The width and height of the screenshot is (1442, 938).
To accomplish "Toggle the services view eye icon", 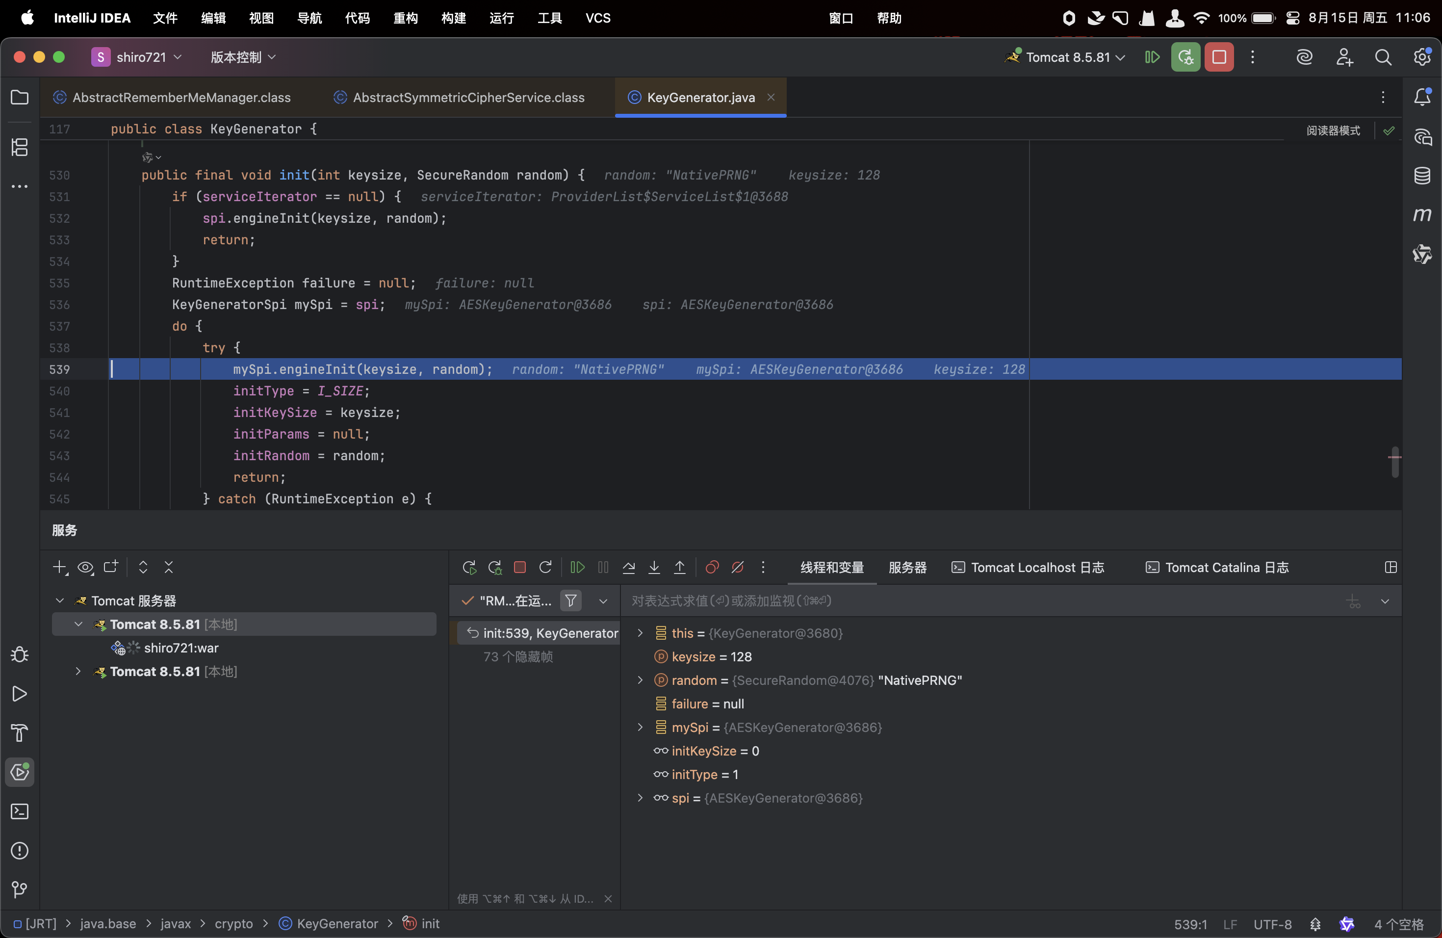I will coord(85,567).
